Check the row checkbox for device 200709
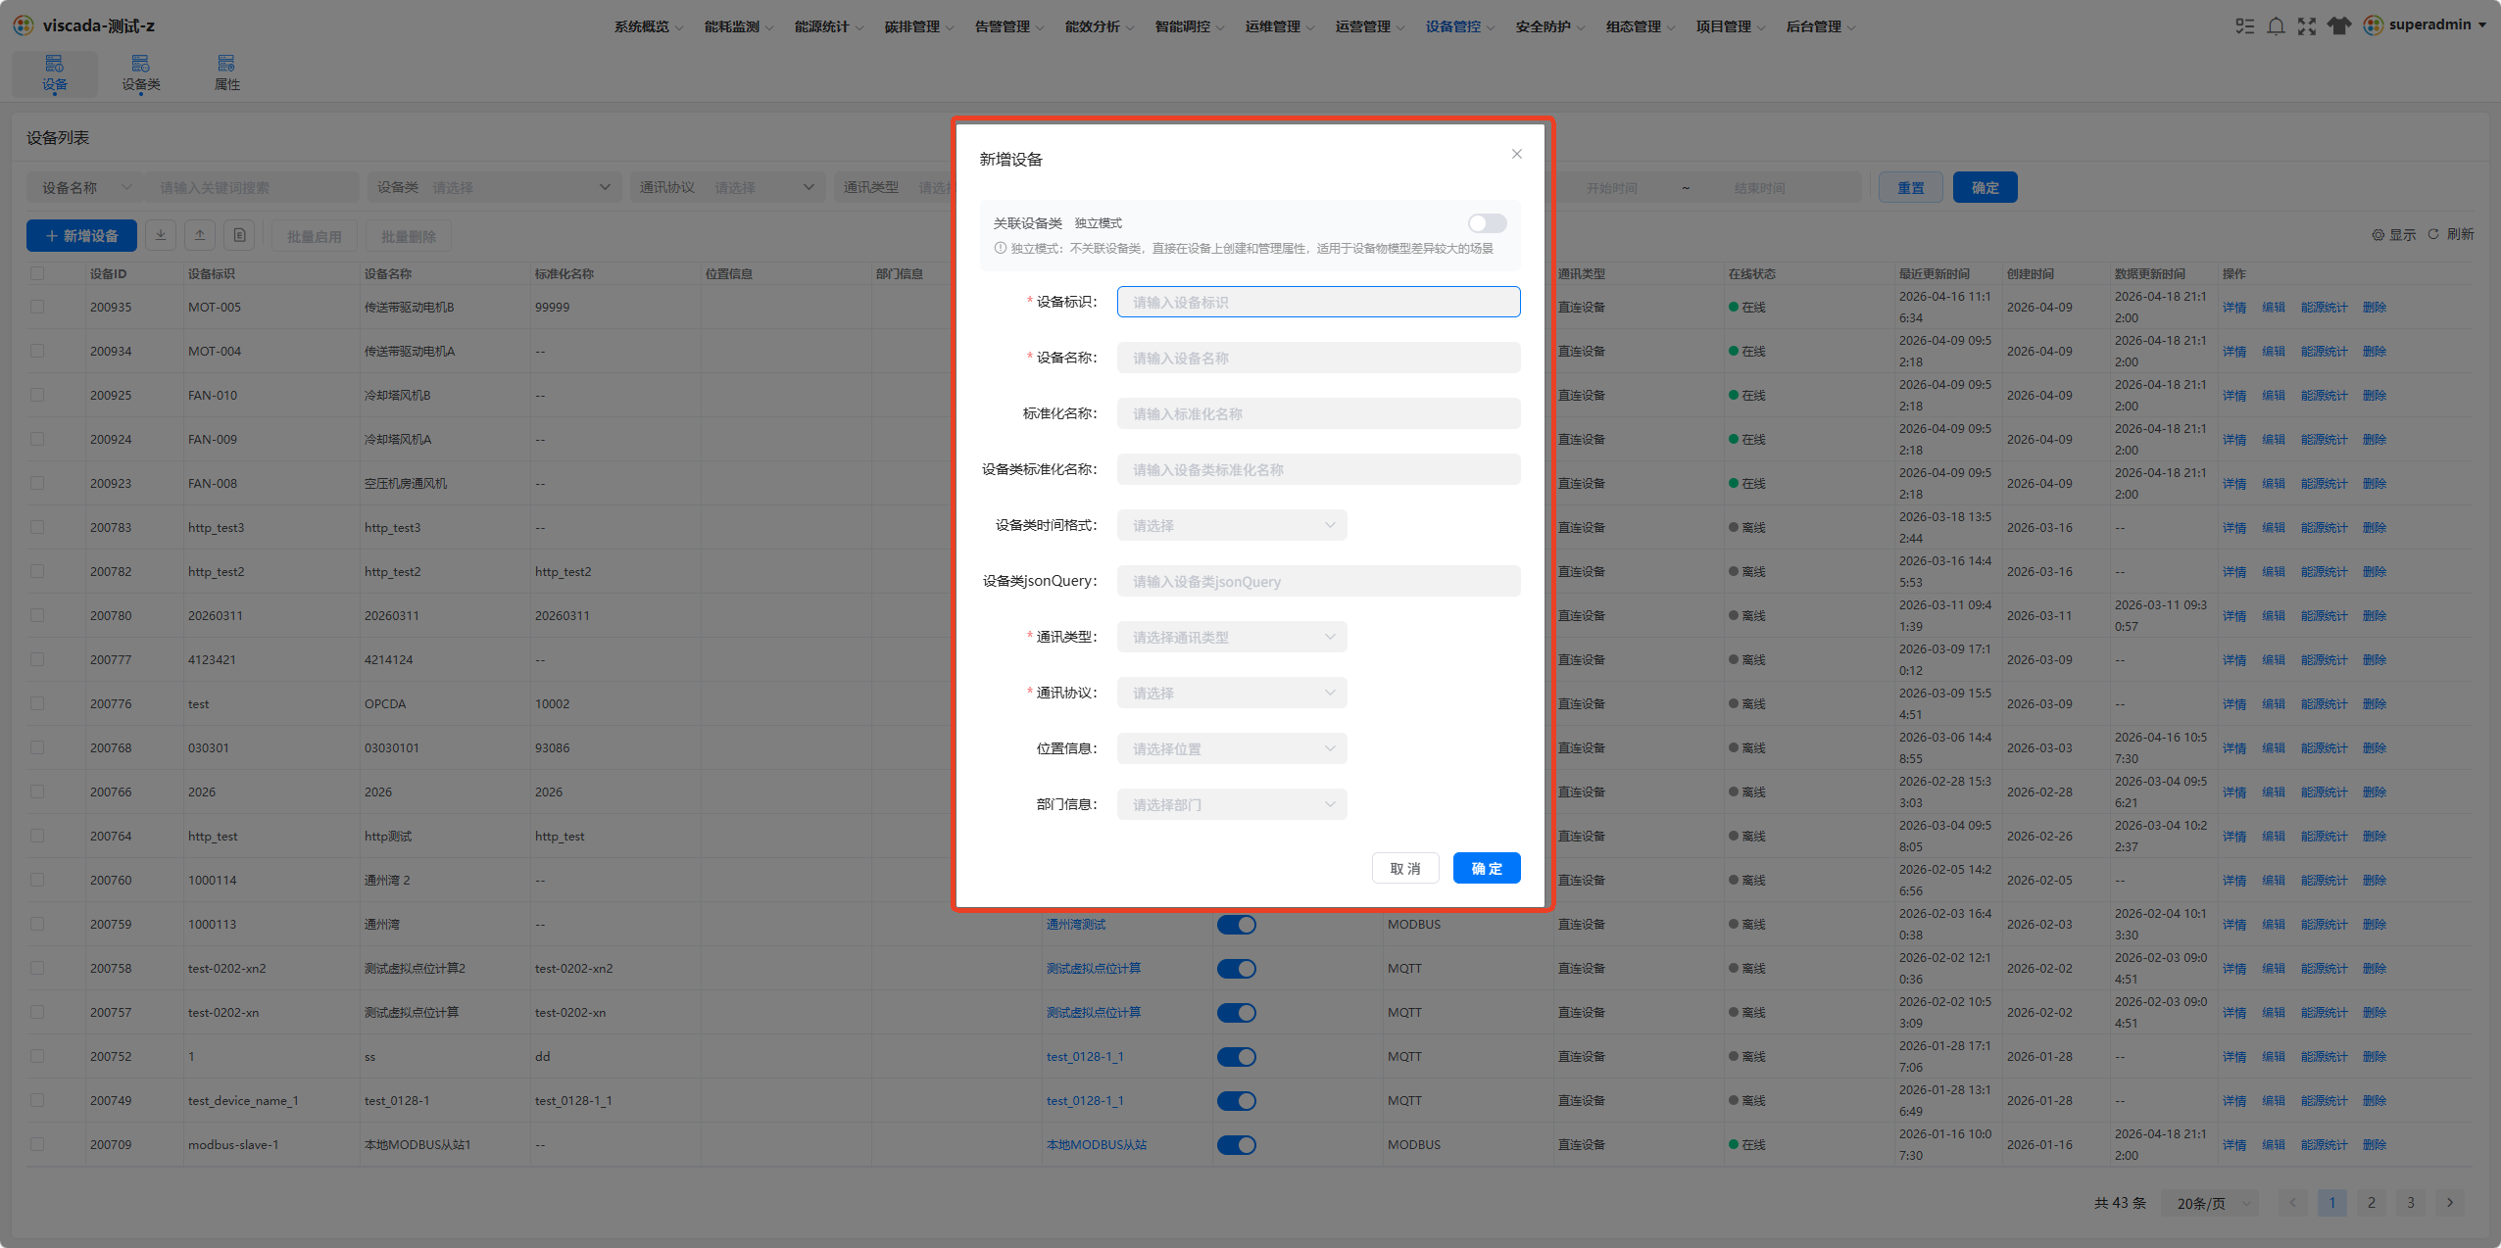 coord(37,1144)
